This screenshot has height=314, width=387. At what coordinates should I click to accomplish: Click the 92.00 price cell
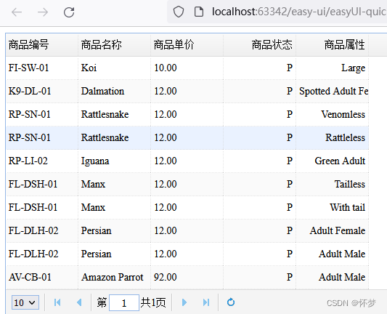187,277
